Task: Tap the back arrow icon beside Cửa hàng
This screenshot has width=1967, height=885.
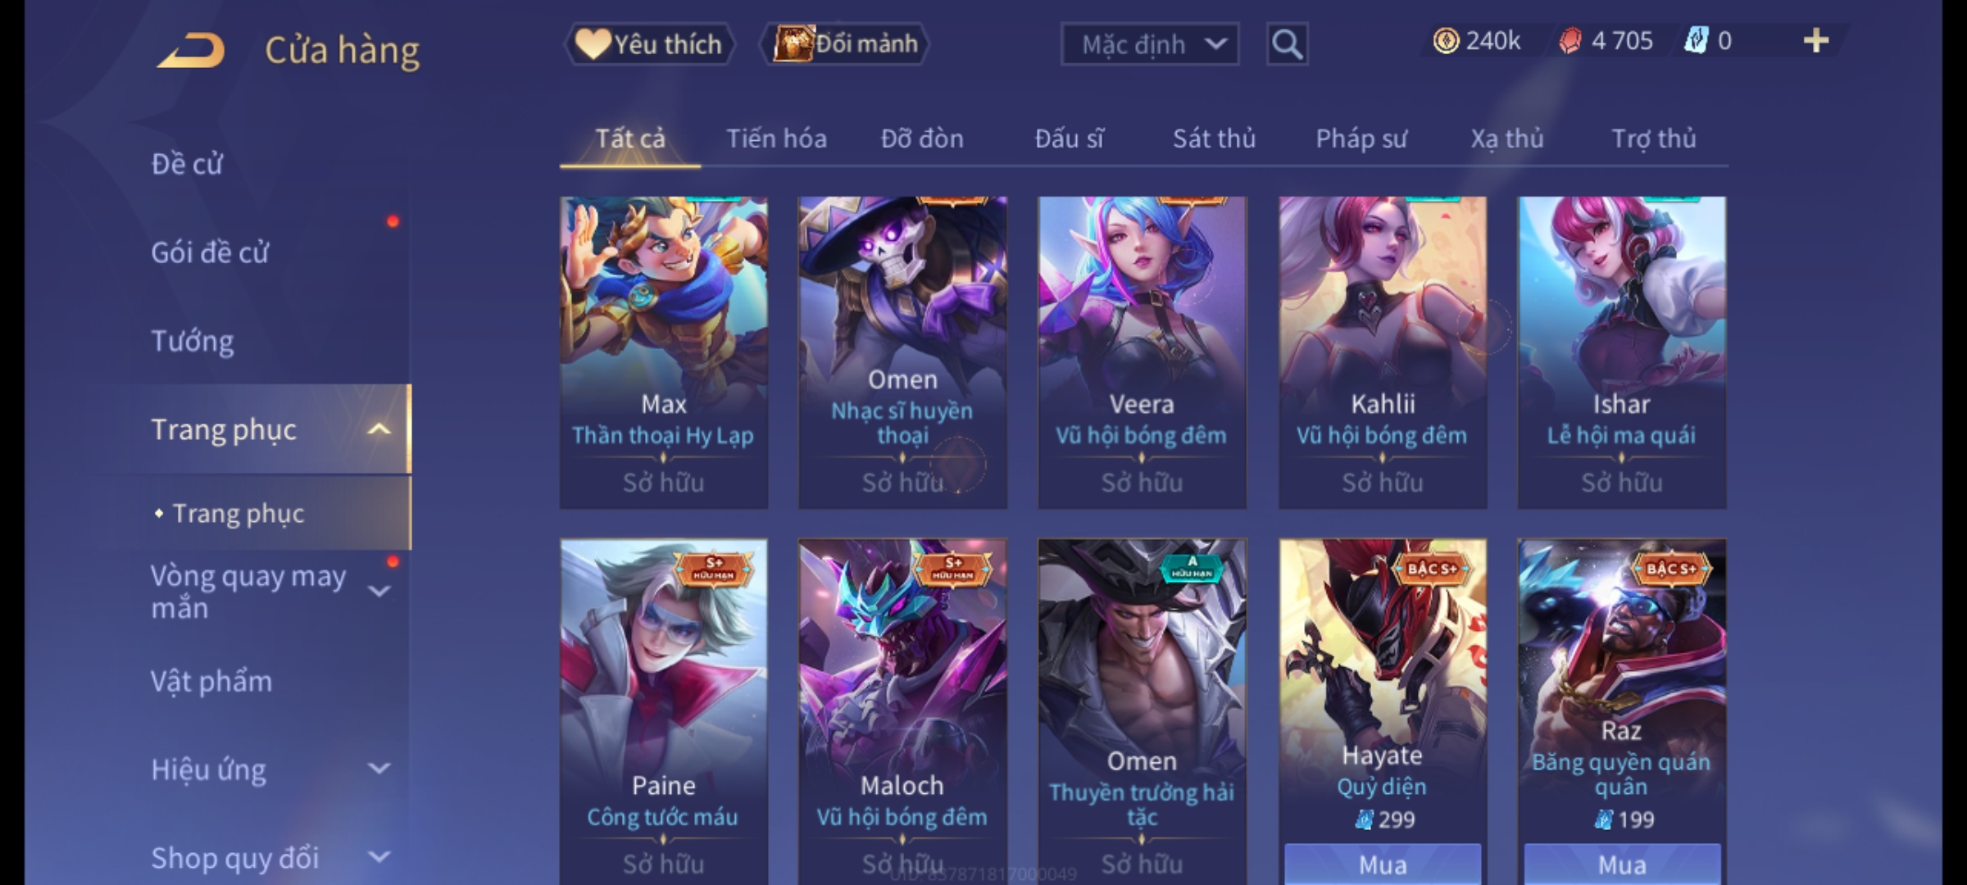Action: coord(191,50)
